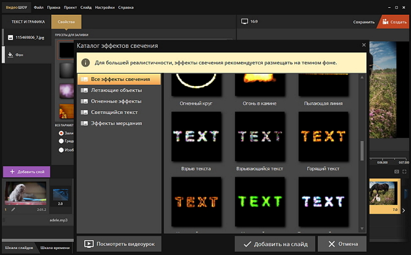Select the Огненные эффекты category
The image size is (411, 255).
pyautogui.click(x=119, y=101)
